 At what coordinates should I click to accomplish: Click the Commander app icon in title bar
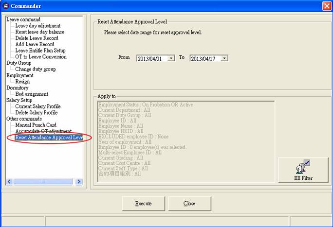[5, 6]
